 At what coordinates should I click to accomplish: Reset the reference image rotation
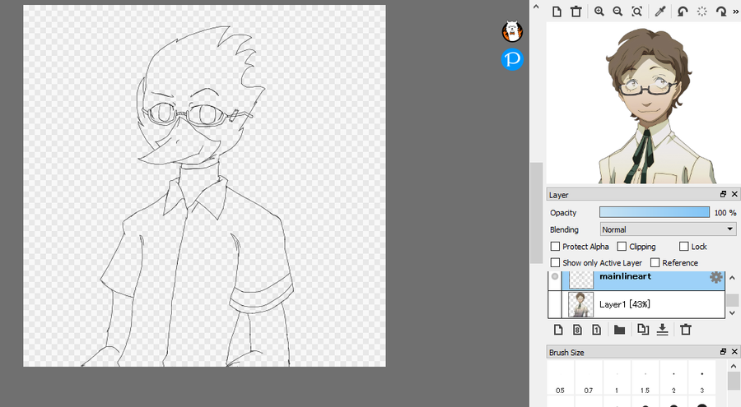pyautogui.click(x=701, y=12)
